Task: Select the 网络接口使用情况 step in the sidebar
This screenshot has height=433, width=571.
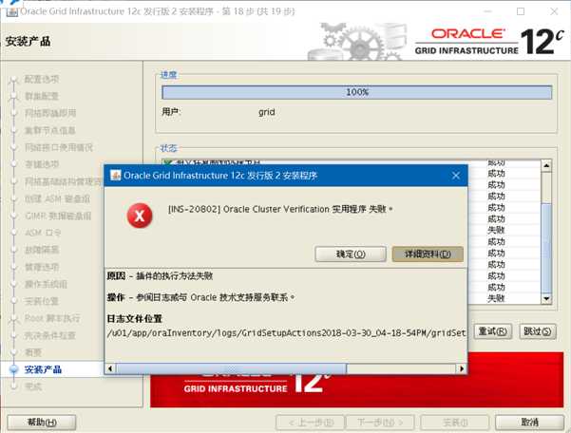Action: pyautogui.click(x=59, y=147)
